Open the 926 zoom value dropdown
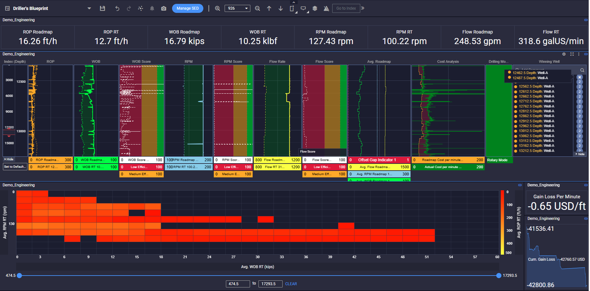590x291 pixels. (x=247, y=8)
